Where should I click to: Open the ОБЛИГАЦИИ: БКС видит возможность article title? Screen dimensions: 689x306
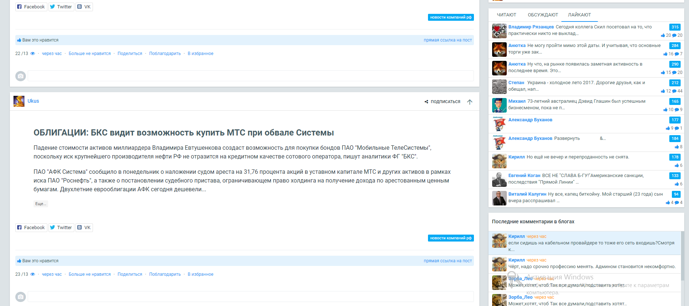[184, 133]
